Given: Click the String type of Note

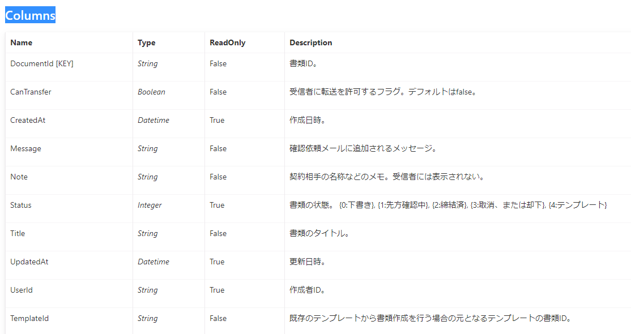Looking at the screenshot, I should point(148,177).
